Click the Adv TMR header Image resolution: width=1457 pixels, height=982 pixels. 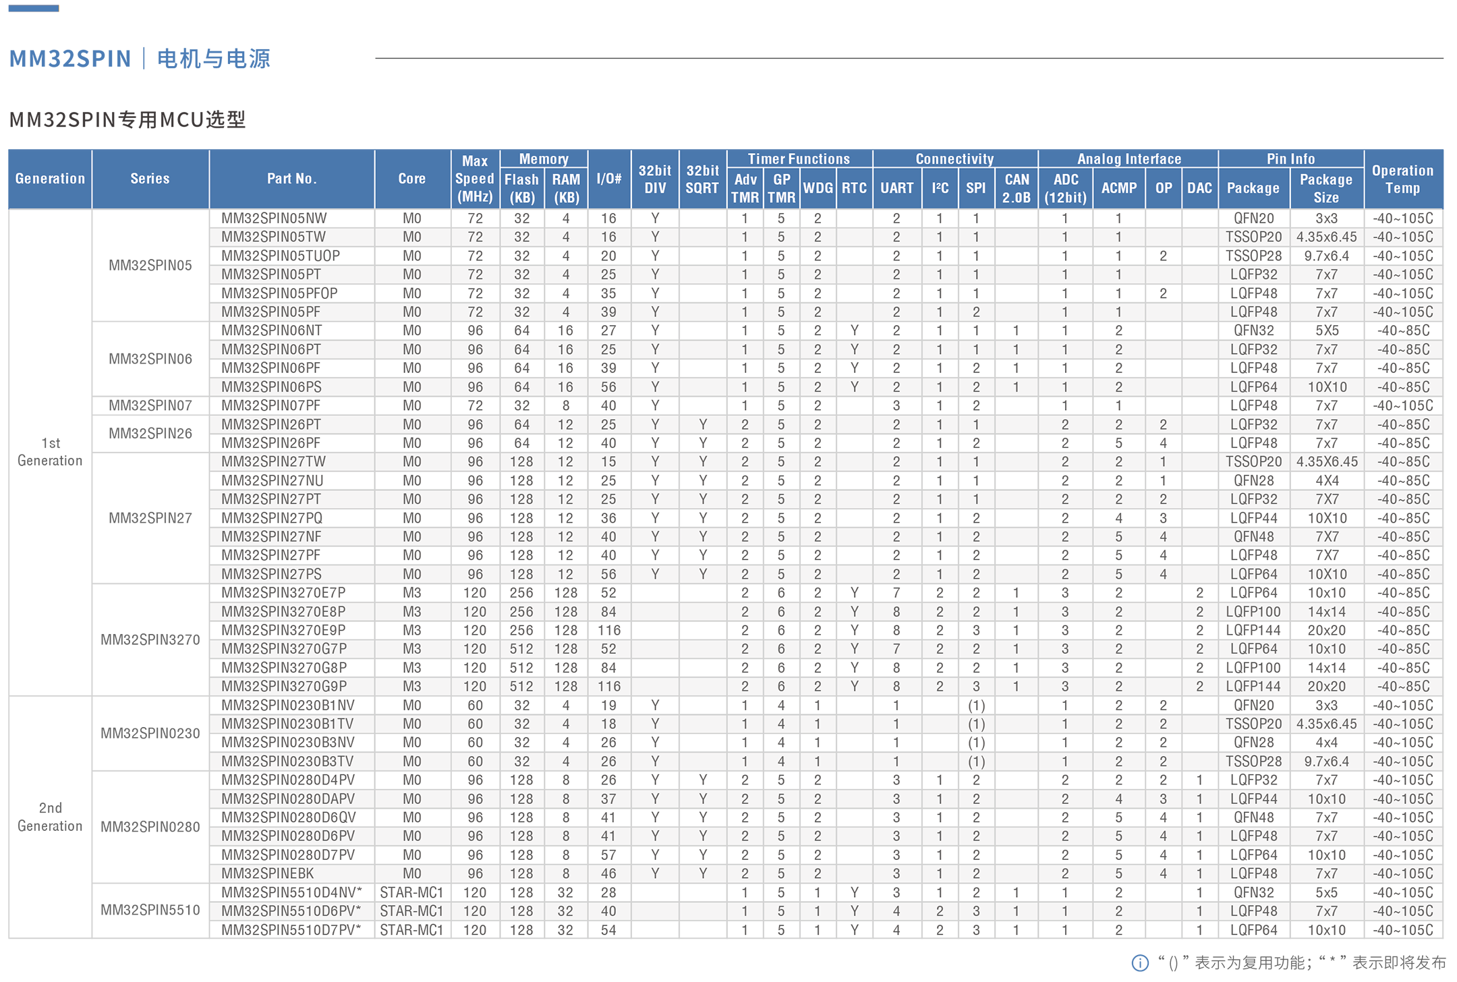point(745,188)
